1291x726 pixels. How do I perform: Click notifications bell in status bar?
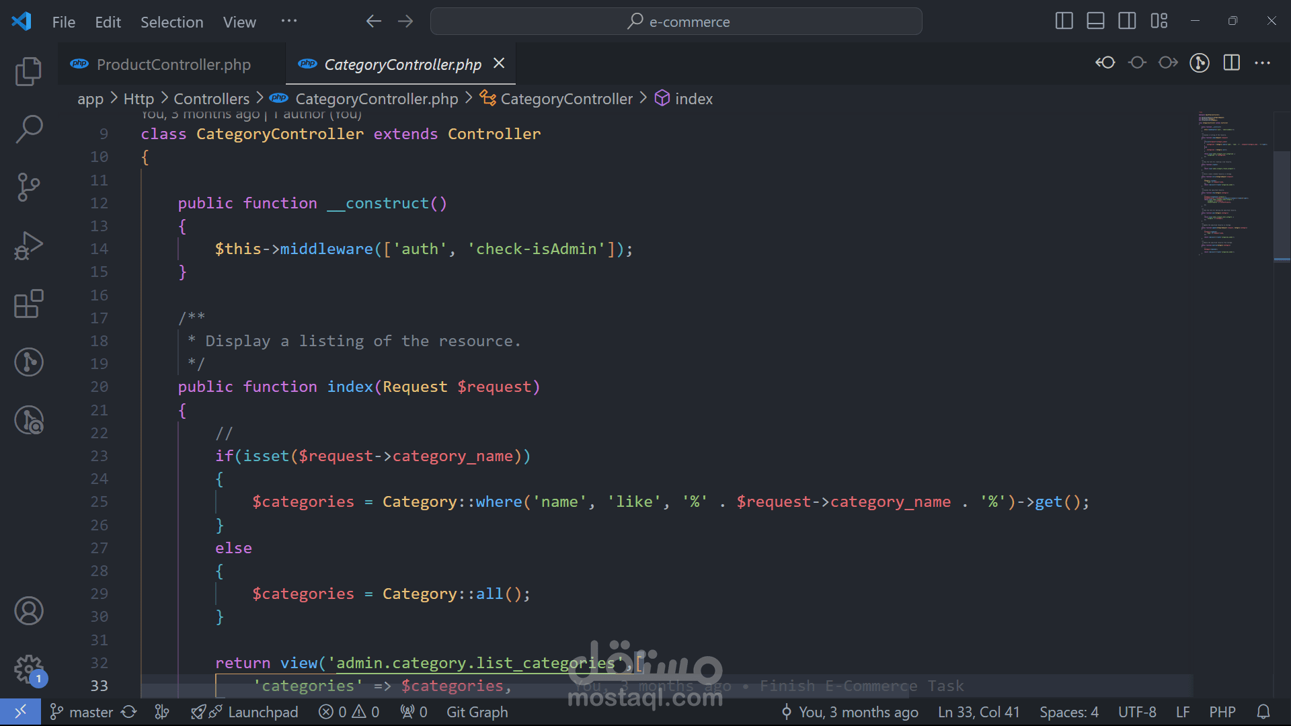[x=1263, y=712]
